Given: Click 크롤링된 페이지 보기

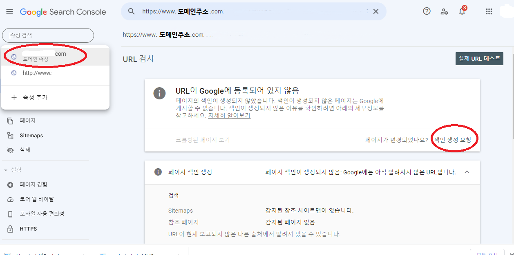Looking at the screenshot, I should point(203,140).
